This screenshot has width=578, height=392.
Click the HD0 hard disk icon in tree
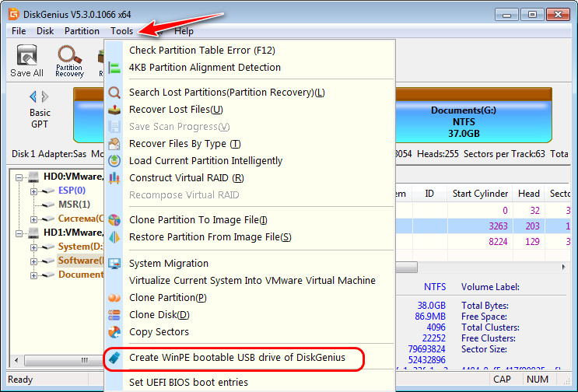click(33, 177)
